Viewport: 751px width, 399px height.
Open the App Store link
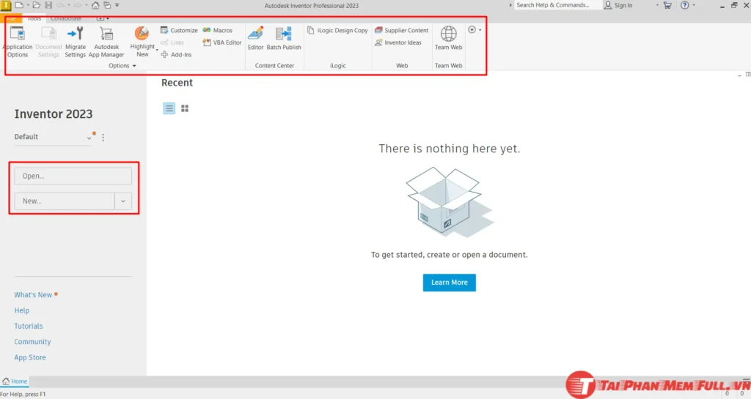coord(30,357)
